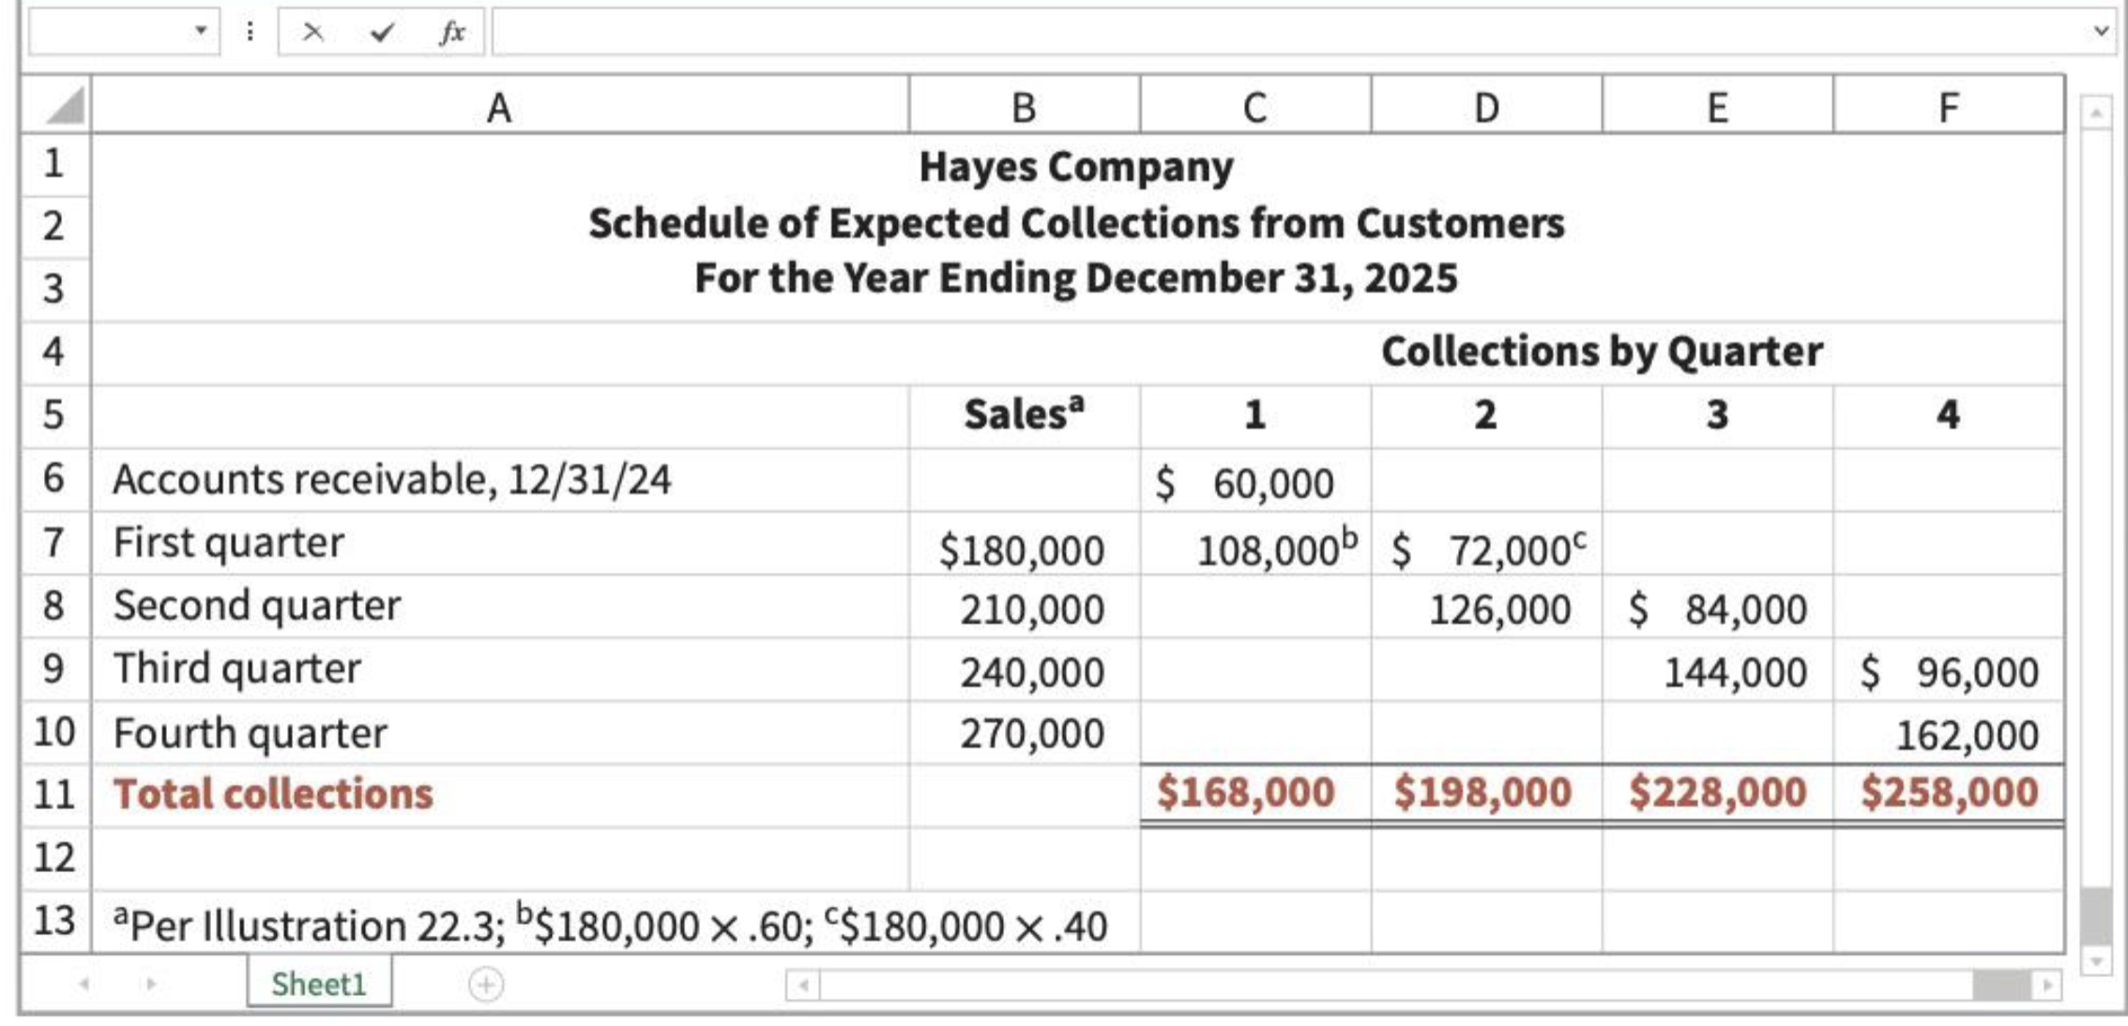Click previous sheet navigation arrow
The image size is (2128, 1026).
(x=84, y=985)
